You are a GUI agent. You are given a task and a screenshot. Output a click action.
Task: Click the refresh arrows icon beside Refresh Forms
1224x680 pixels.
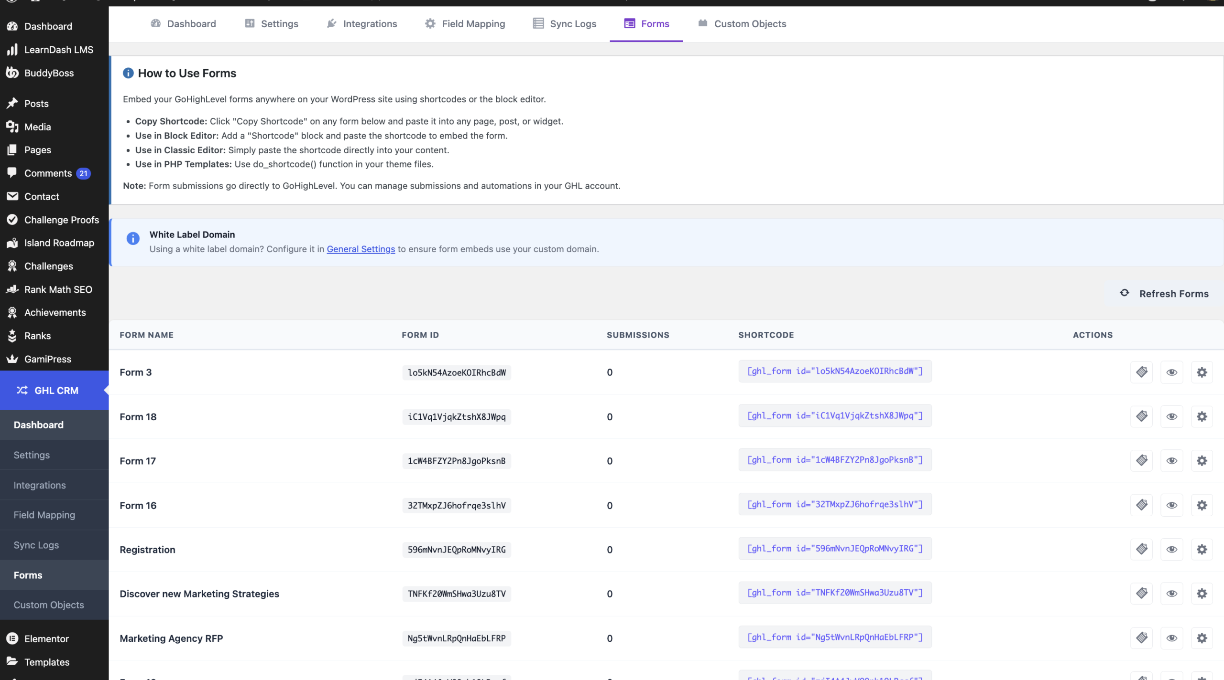tap(1125, 293)
